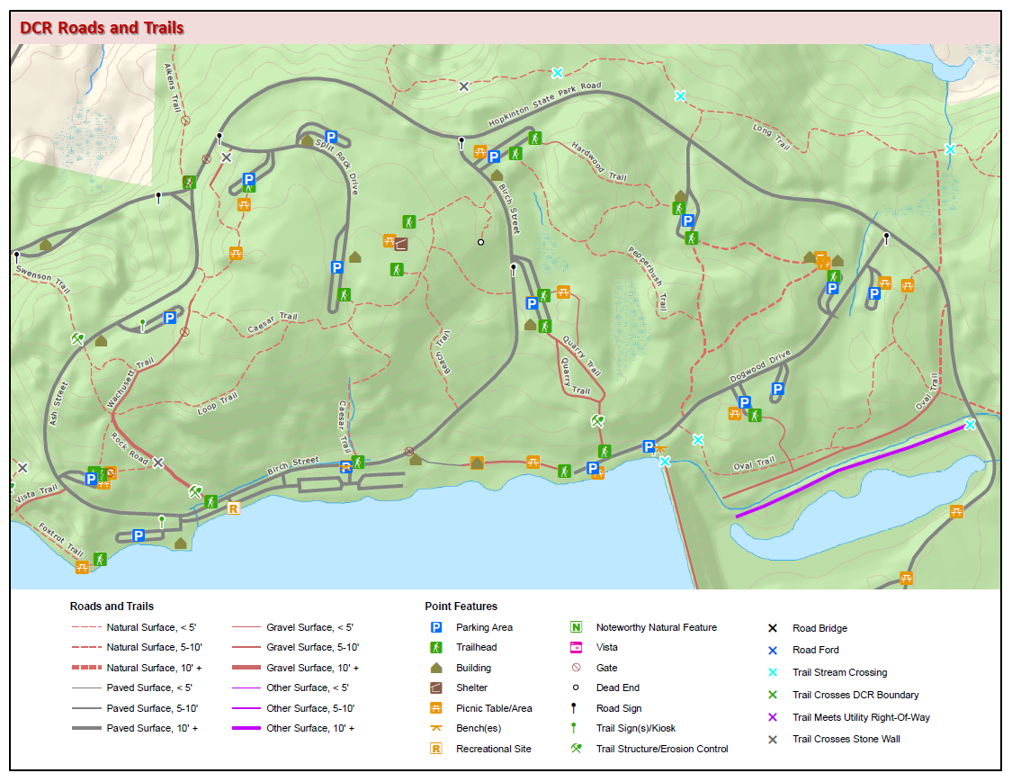Select the Picnic Table/Area legend icon
Image resolution: width=1012 pixels, height=782 pixels.
pyautogui.click(x=436, y=708)
